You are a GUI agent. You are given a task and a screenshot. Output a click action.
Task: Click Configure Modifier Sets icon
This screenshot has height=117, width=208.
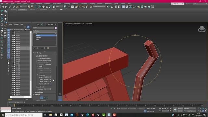pyautogui.click(x=48, y=48)
